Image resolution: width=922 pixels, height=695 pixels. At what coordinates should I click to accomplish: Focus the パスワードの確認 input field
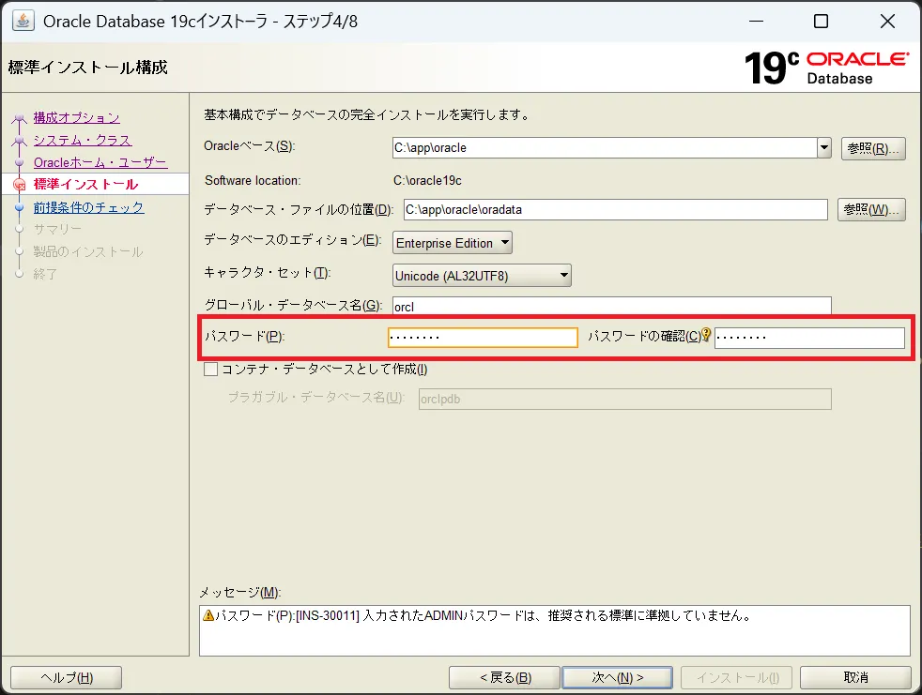(809, 338)
